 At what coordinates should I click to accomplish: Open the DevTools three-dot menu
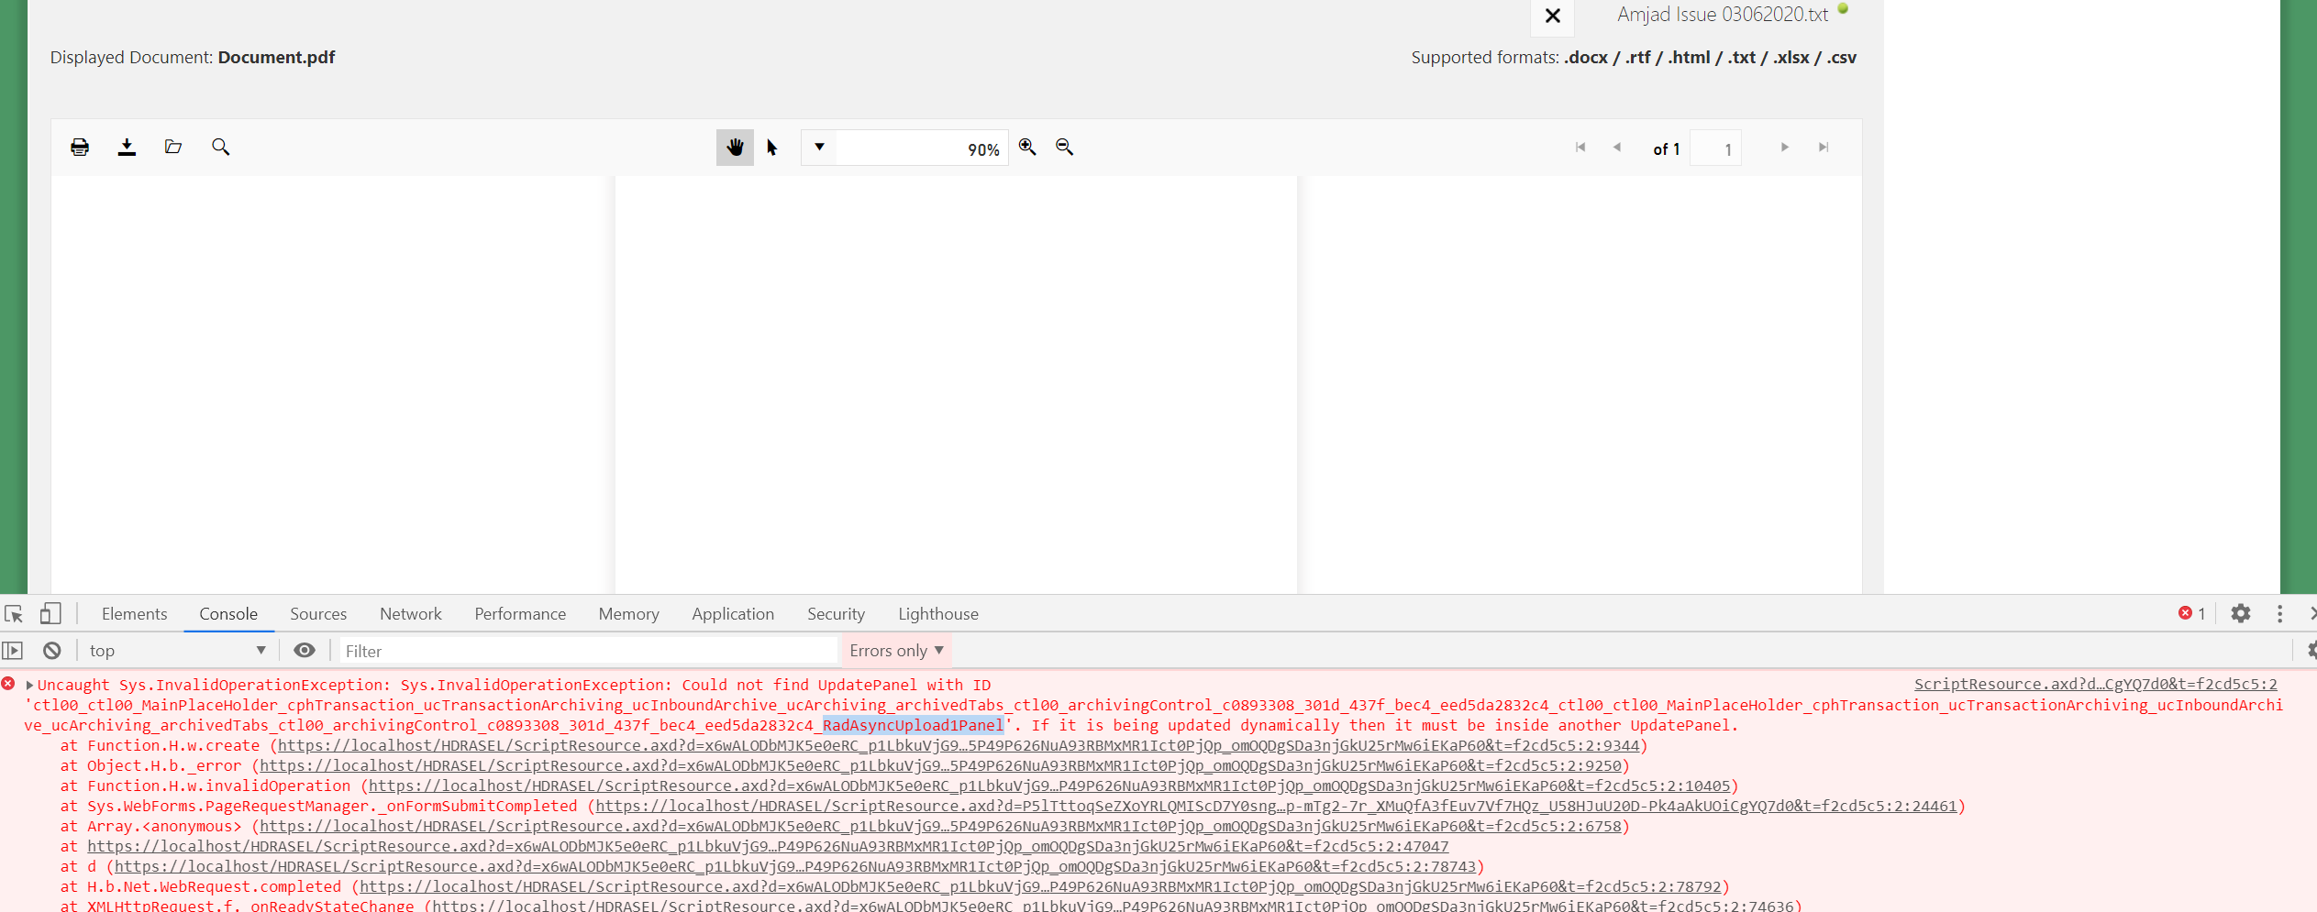[x=2279, y=613]
